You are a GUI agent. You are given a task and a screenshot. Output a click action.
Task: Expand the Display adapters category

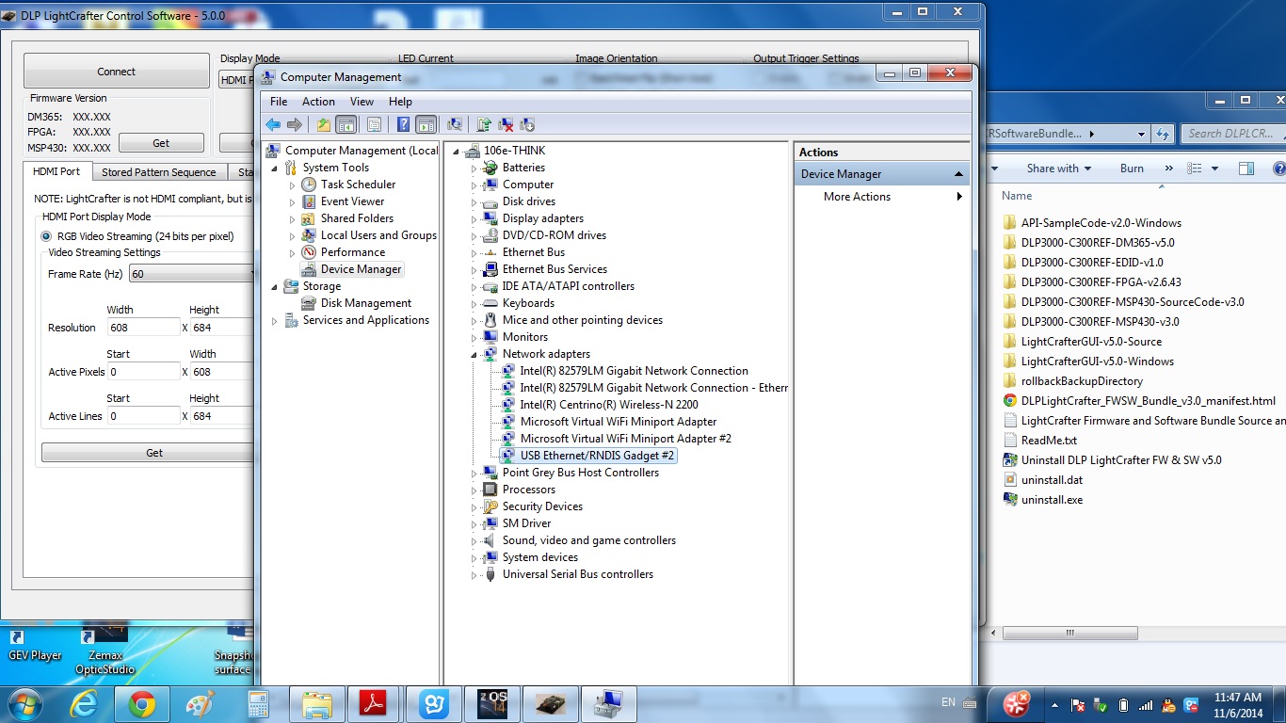point(474,218)
